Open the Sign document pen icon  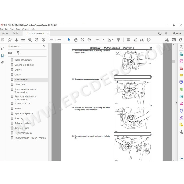[x=142, y=40]
